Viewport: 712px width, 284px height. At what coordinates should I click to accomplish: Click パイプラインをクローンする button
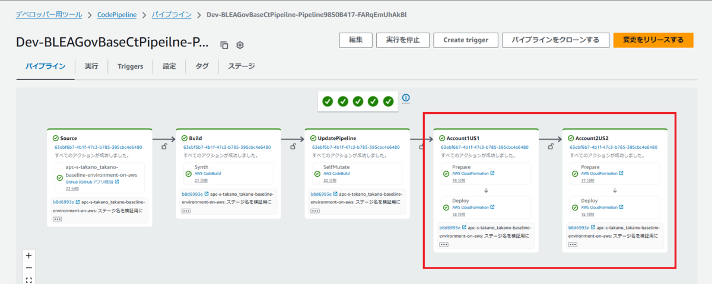tap(555, 40)
